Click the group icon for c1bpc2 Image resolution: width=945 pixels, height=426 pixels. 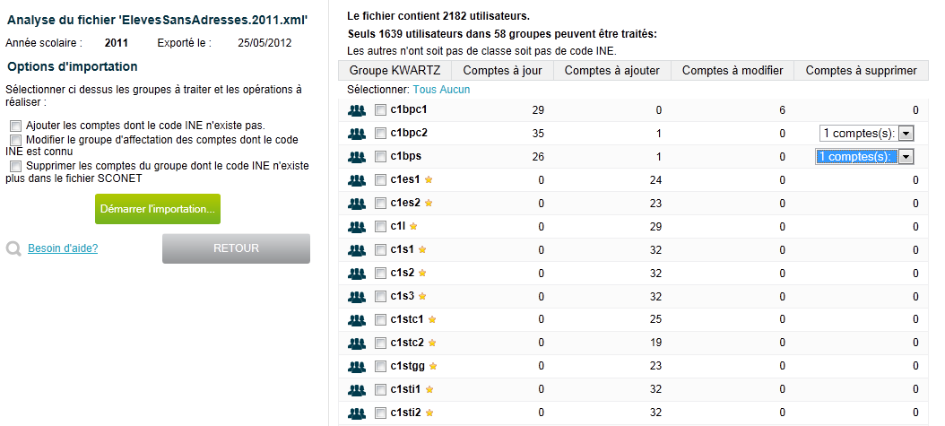click(x=357, y=133)
